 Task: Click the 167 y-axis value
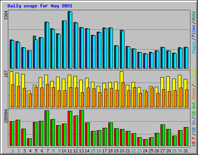point(6,74)
